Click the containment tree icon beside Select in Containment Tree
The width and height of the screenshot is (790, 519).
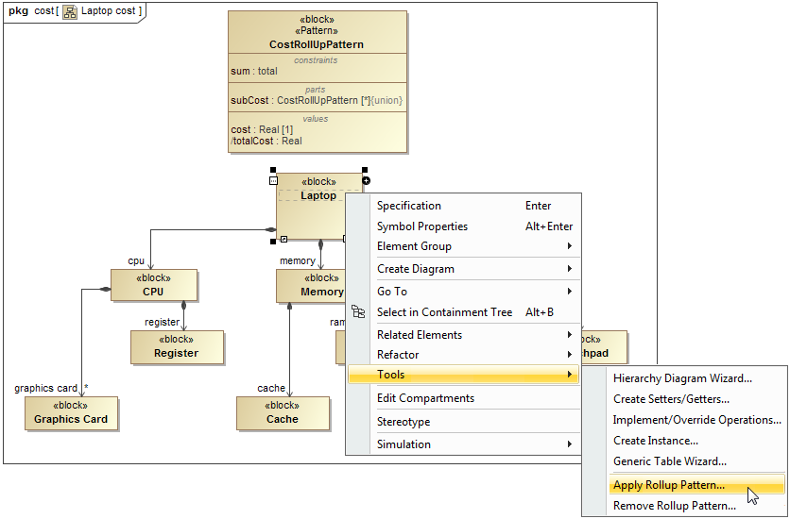358,312
